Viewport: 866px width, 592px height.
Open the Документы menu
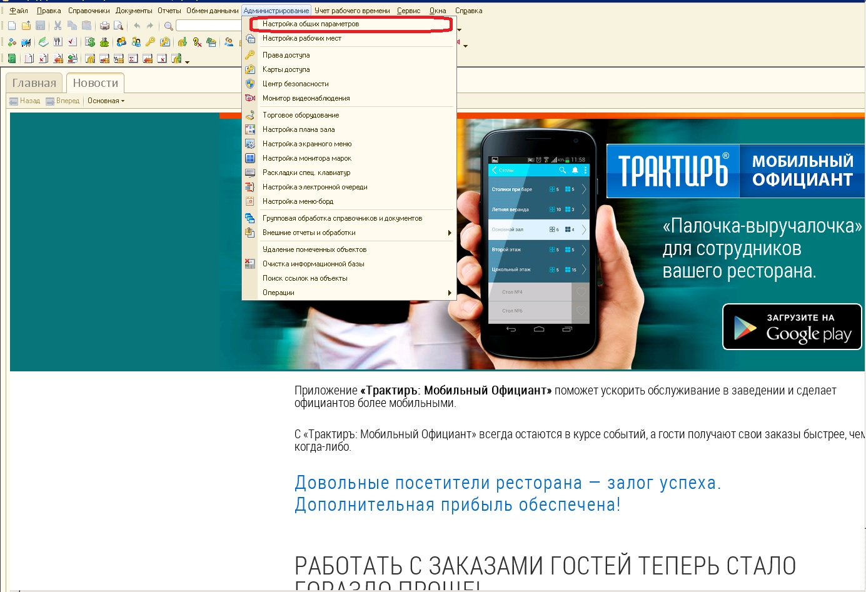pos(134,11)
